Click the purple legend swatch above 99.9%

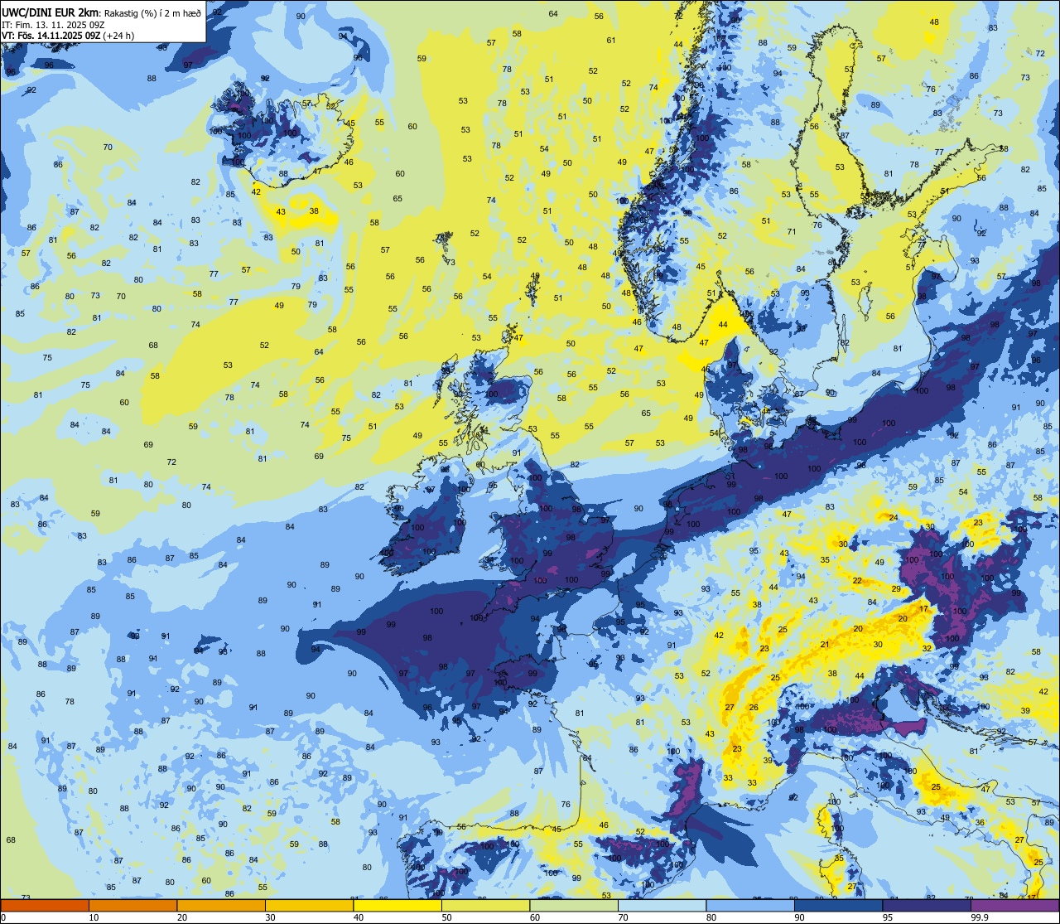coord(1014,905)
